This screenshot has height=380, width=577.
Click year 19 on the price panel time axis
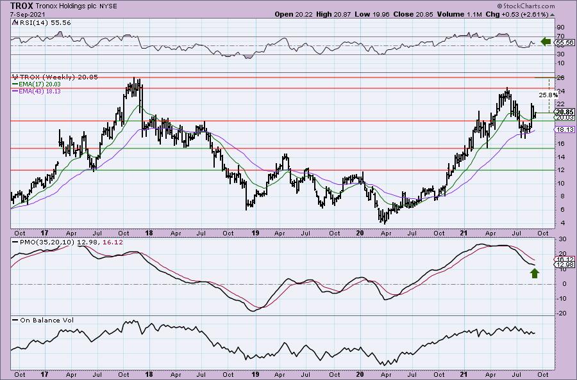pyautogui.click(x=255, y=233)
